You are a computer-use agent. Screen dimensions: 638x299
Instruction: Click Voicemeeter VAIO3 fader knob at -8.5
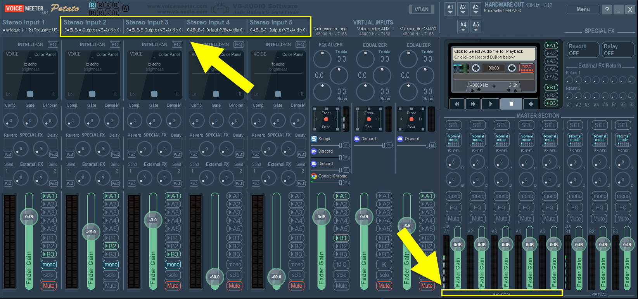[x=406, y=226]
